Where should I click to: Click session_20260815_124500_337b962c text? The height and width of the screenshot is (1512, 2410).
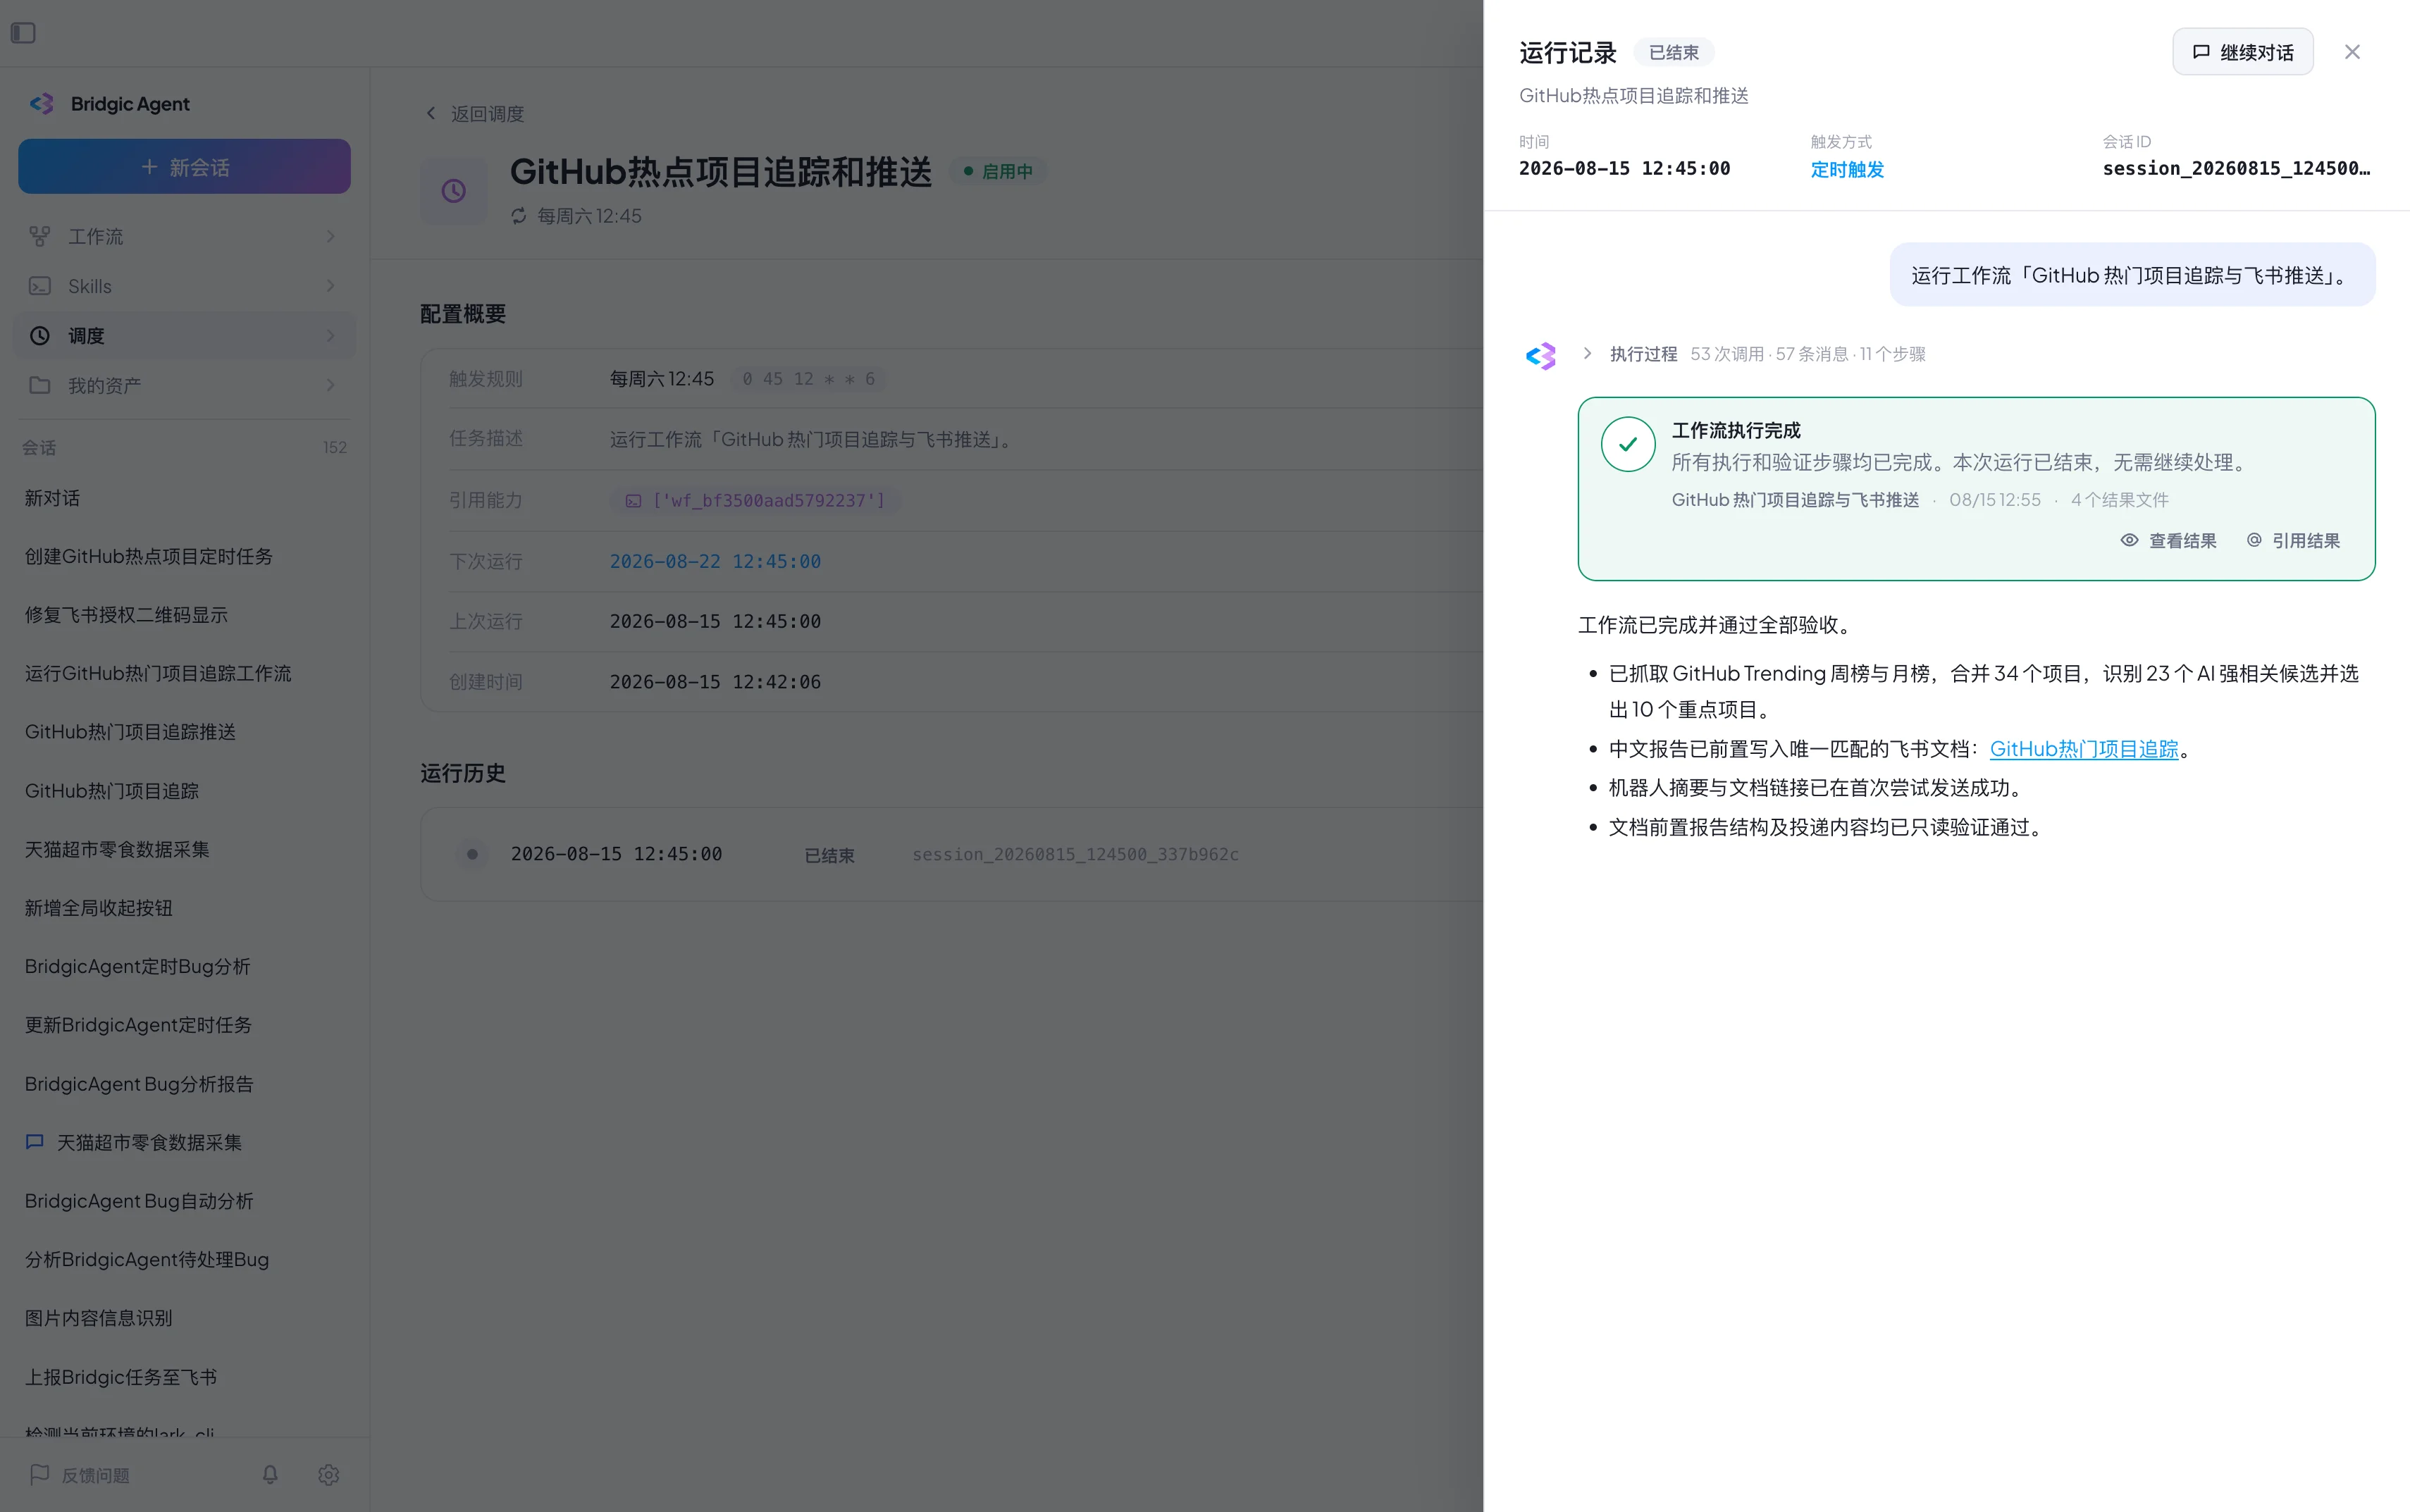[x=1075, y=854]
